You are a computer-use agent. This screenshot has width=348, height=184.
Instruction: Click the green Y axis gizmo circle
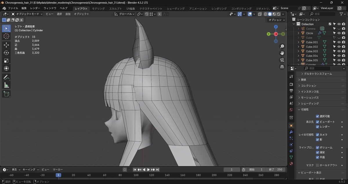click(269, 34)
